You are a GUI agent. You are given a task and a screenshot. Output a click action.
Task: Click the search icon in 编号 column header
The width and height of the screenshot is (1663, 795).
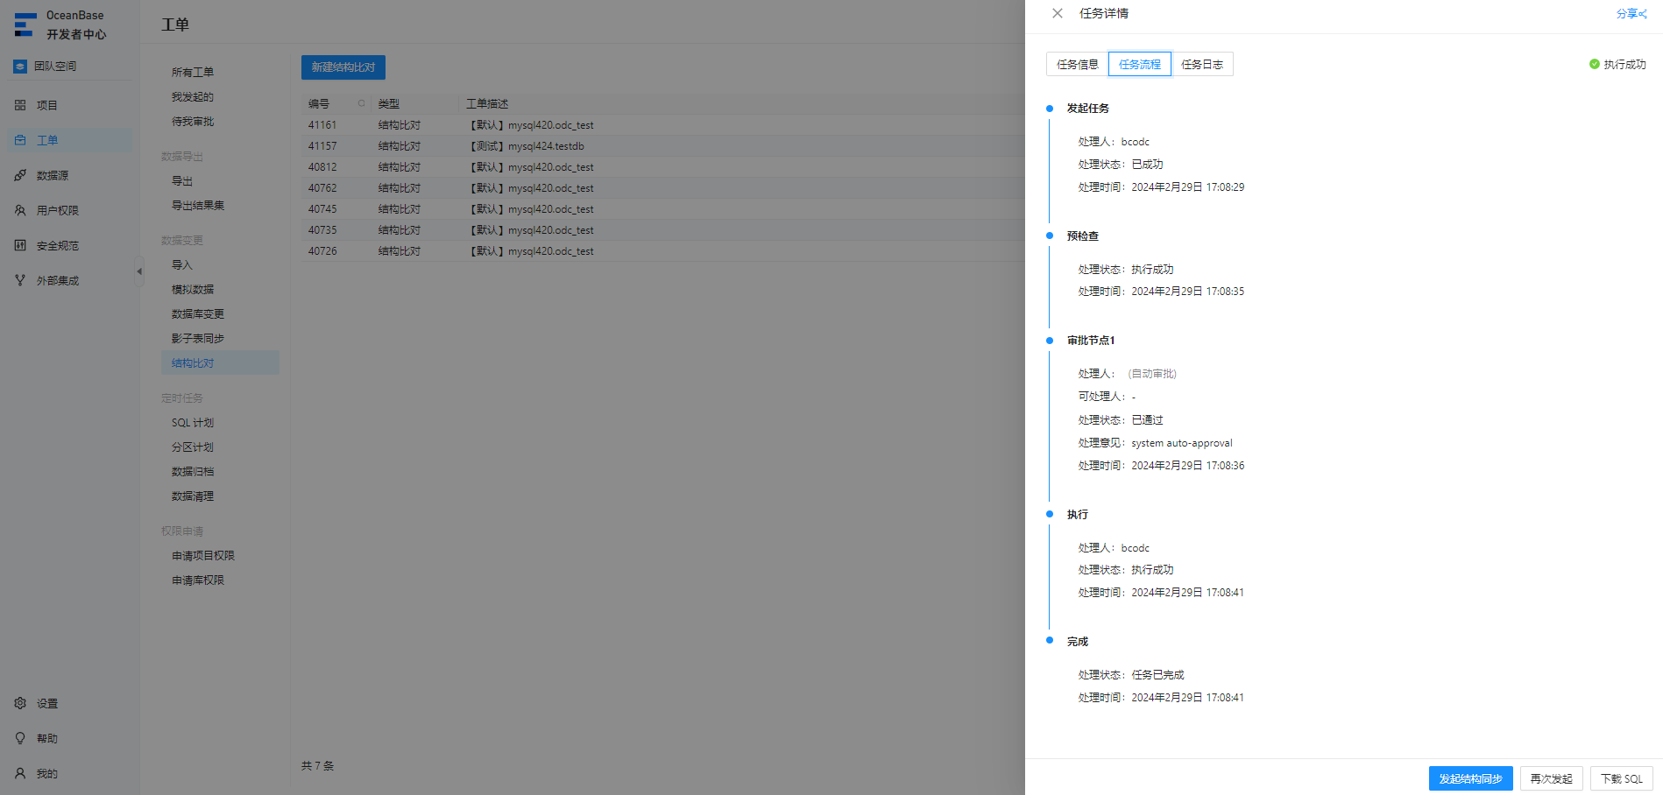(361, 103)
